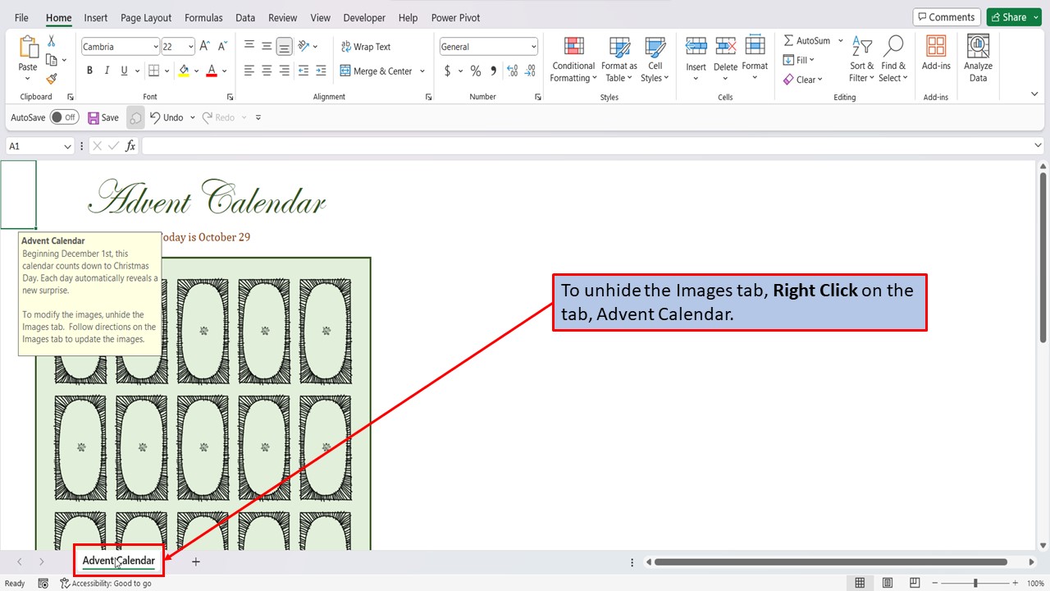Select the Format Painter icon
The height and width of the screenshot is (591, 1050).
49,77
